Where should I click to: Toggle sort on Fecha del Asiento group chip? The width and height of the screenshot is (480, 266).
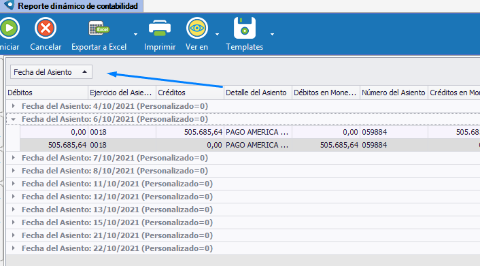point(51,72)
